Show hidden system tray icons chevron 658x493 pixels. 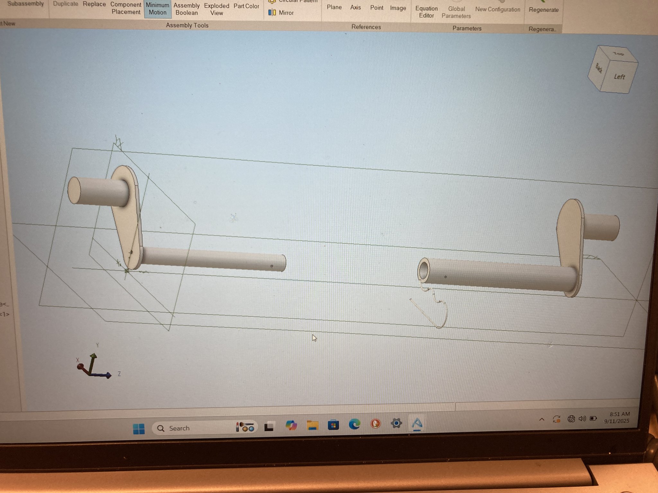pyautogui.click(x=542, y=419)
